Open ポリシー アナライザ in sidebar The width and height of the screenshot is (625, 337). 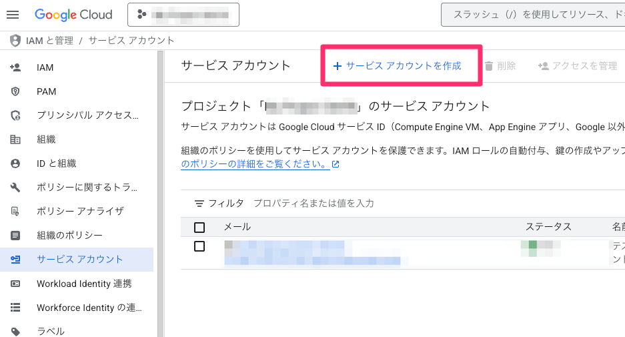[81, 211]
